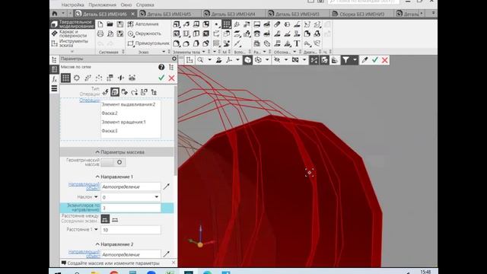
Task: Open help for the array command
Action: pyautogui.click(x=161, y=67)
